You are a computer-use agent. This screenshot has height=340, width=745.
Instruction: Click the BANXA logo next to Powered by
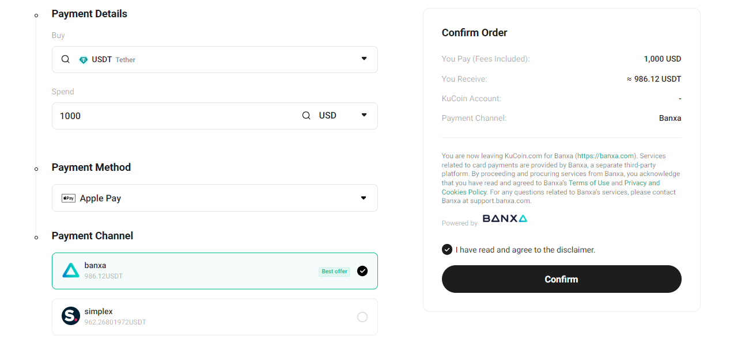coord(505,219)
